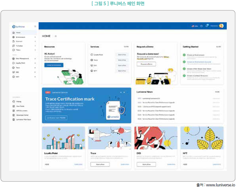The image size is (236, 188).
Task: Click the Trace sidebar icon
Action: coord(13,68)
